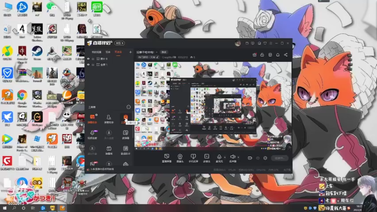Open the 弹幕秀 TV-shaped tool
Screen dimensions: 377x212
pyautogui.click(x=109, y=150)
